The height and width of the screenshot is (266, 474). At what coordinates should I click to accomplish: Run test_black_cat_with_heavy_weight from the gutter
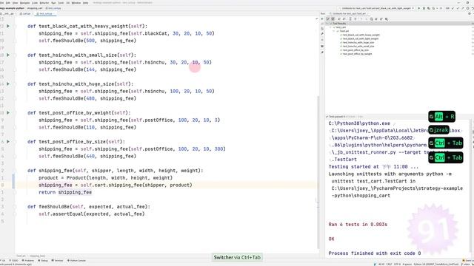[x=8, y=27]
